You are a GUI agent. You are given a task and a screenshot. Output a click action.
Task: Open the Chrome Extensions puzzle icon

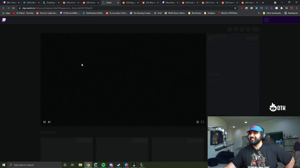point(281,8)
